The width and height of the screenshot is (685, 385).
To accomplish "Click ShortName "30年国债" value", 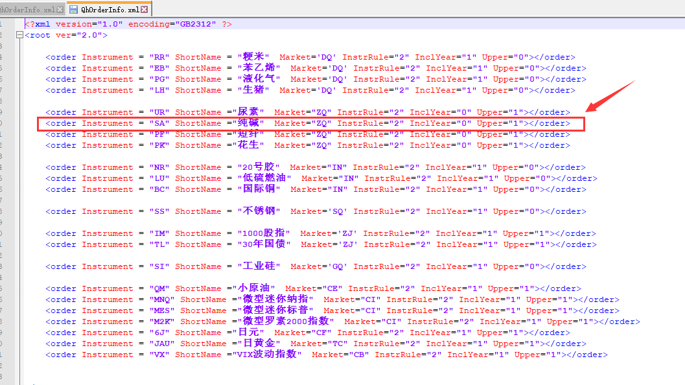I will point(264,244).
